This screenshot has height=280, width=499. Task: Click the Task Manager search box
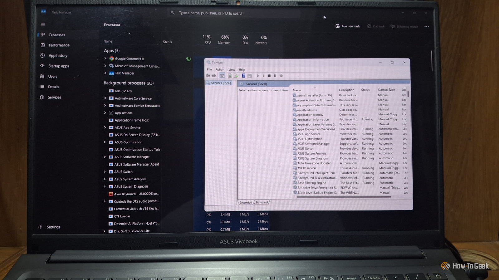[x=233, y=13]
